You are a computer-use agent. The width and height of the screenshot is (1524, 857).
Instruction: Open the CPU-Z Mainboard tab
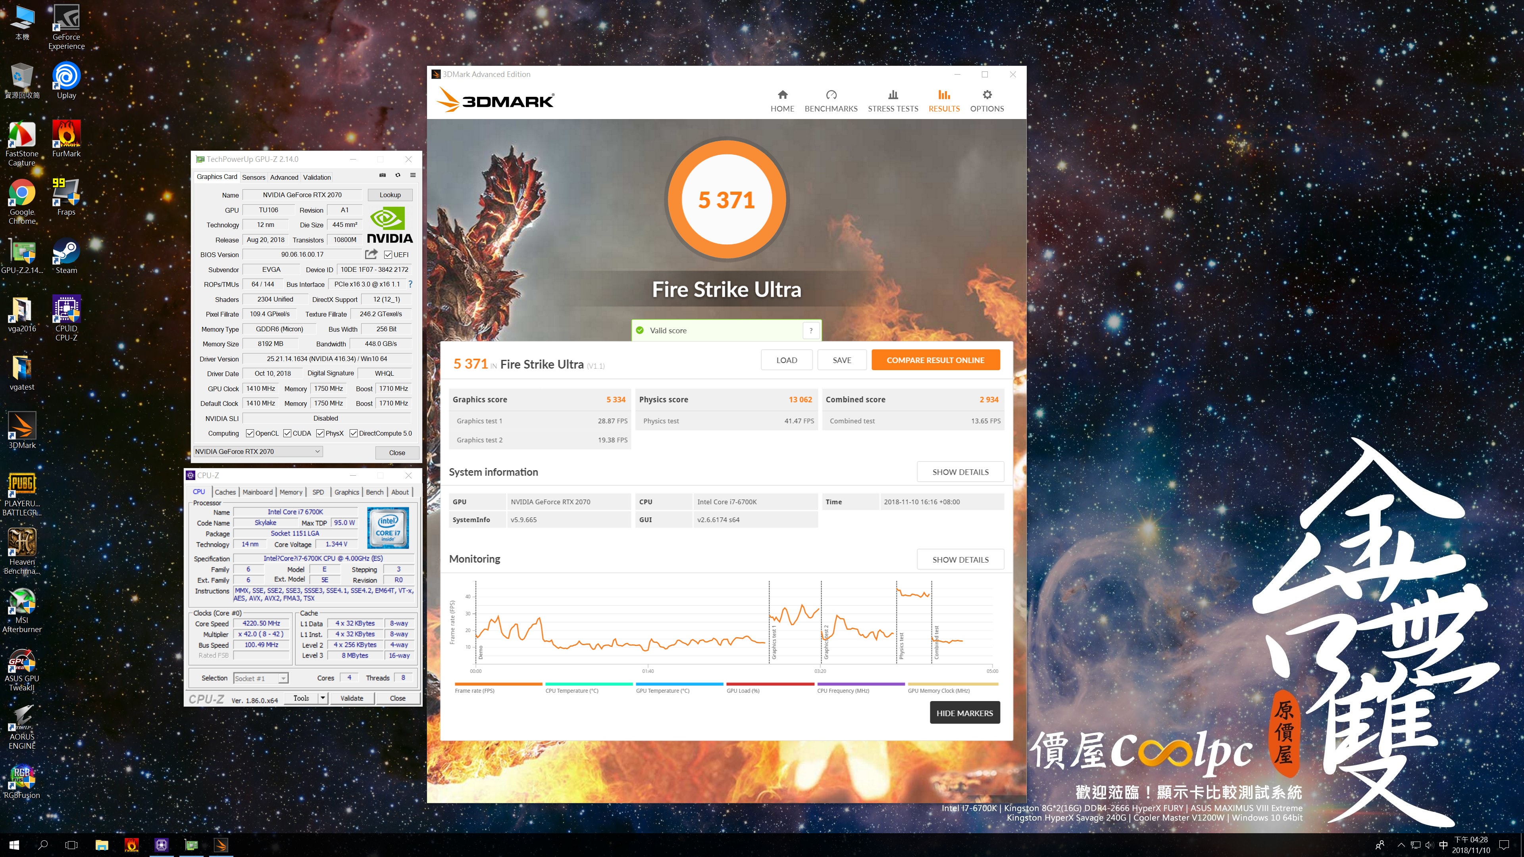[257, 492]
